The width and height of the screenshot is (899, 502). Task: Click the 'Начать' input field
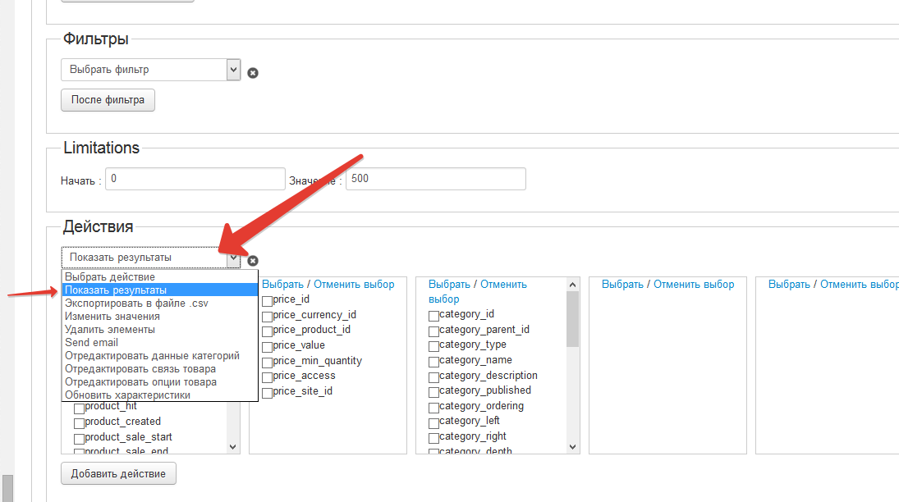[x=195, y=179]
